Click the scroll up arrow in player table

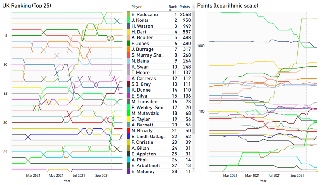[x=193, y=7]
